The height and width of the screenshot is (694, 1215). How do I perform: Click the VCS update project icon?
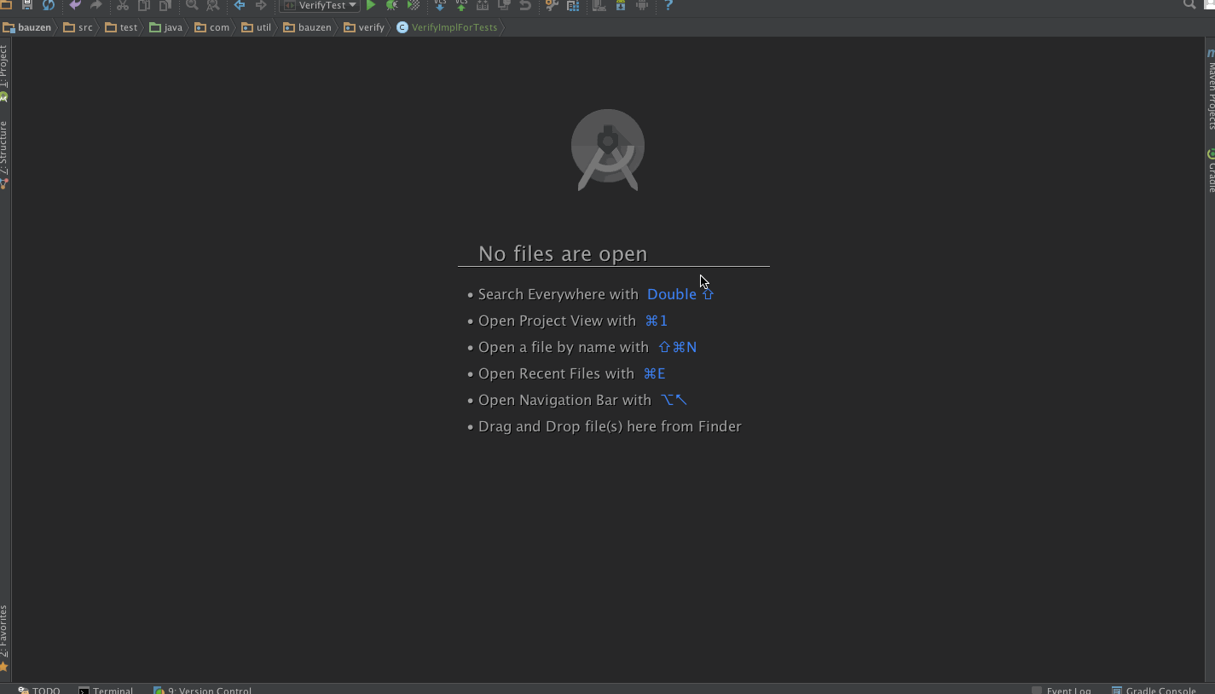(440, 5)
